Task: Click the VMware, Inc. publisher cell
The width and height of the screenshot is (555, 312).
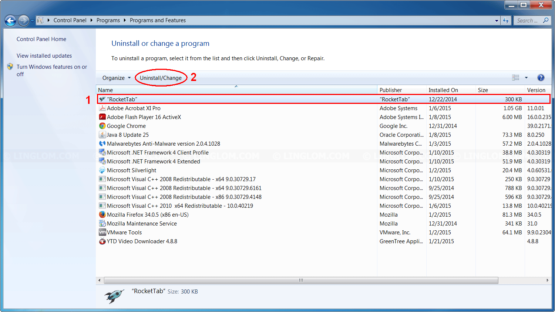Action: pos(395,232)
